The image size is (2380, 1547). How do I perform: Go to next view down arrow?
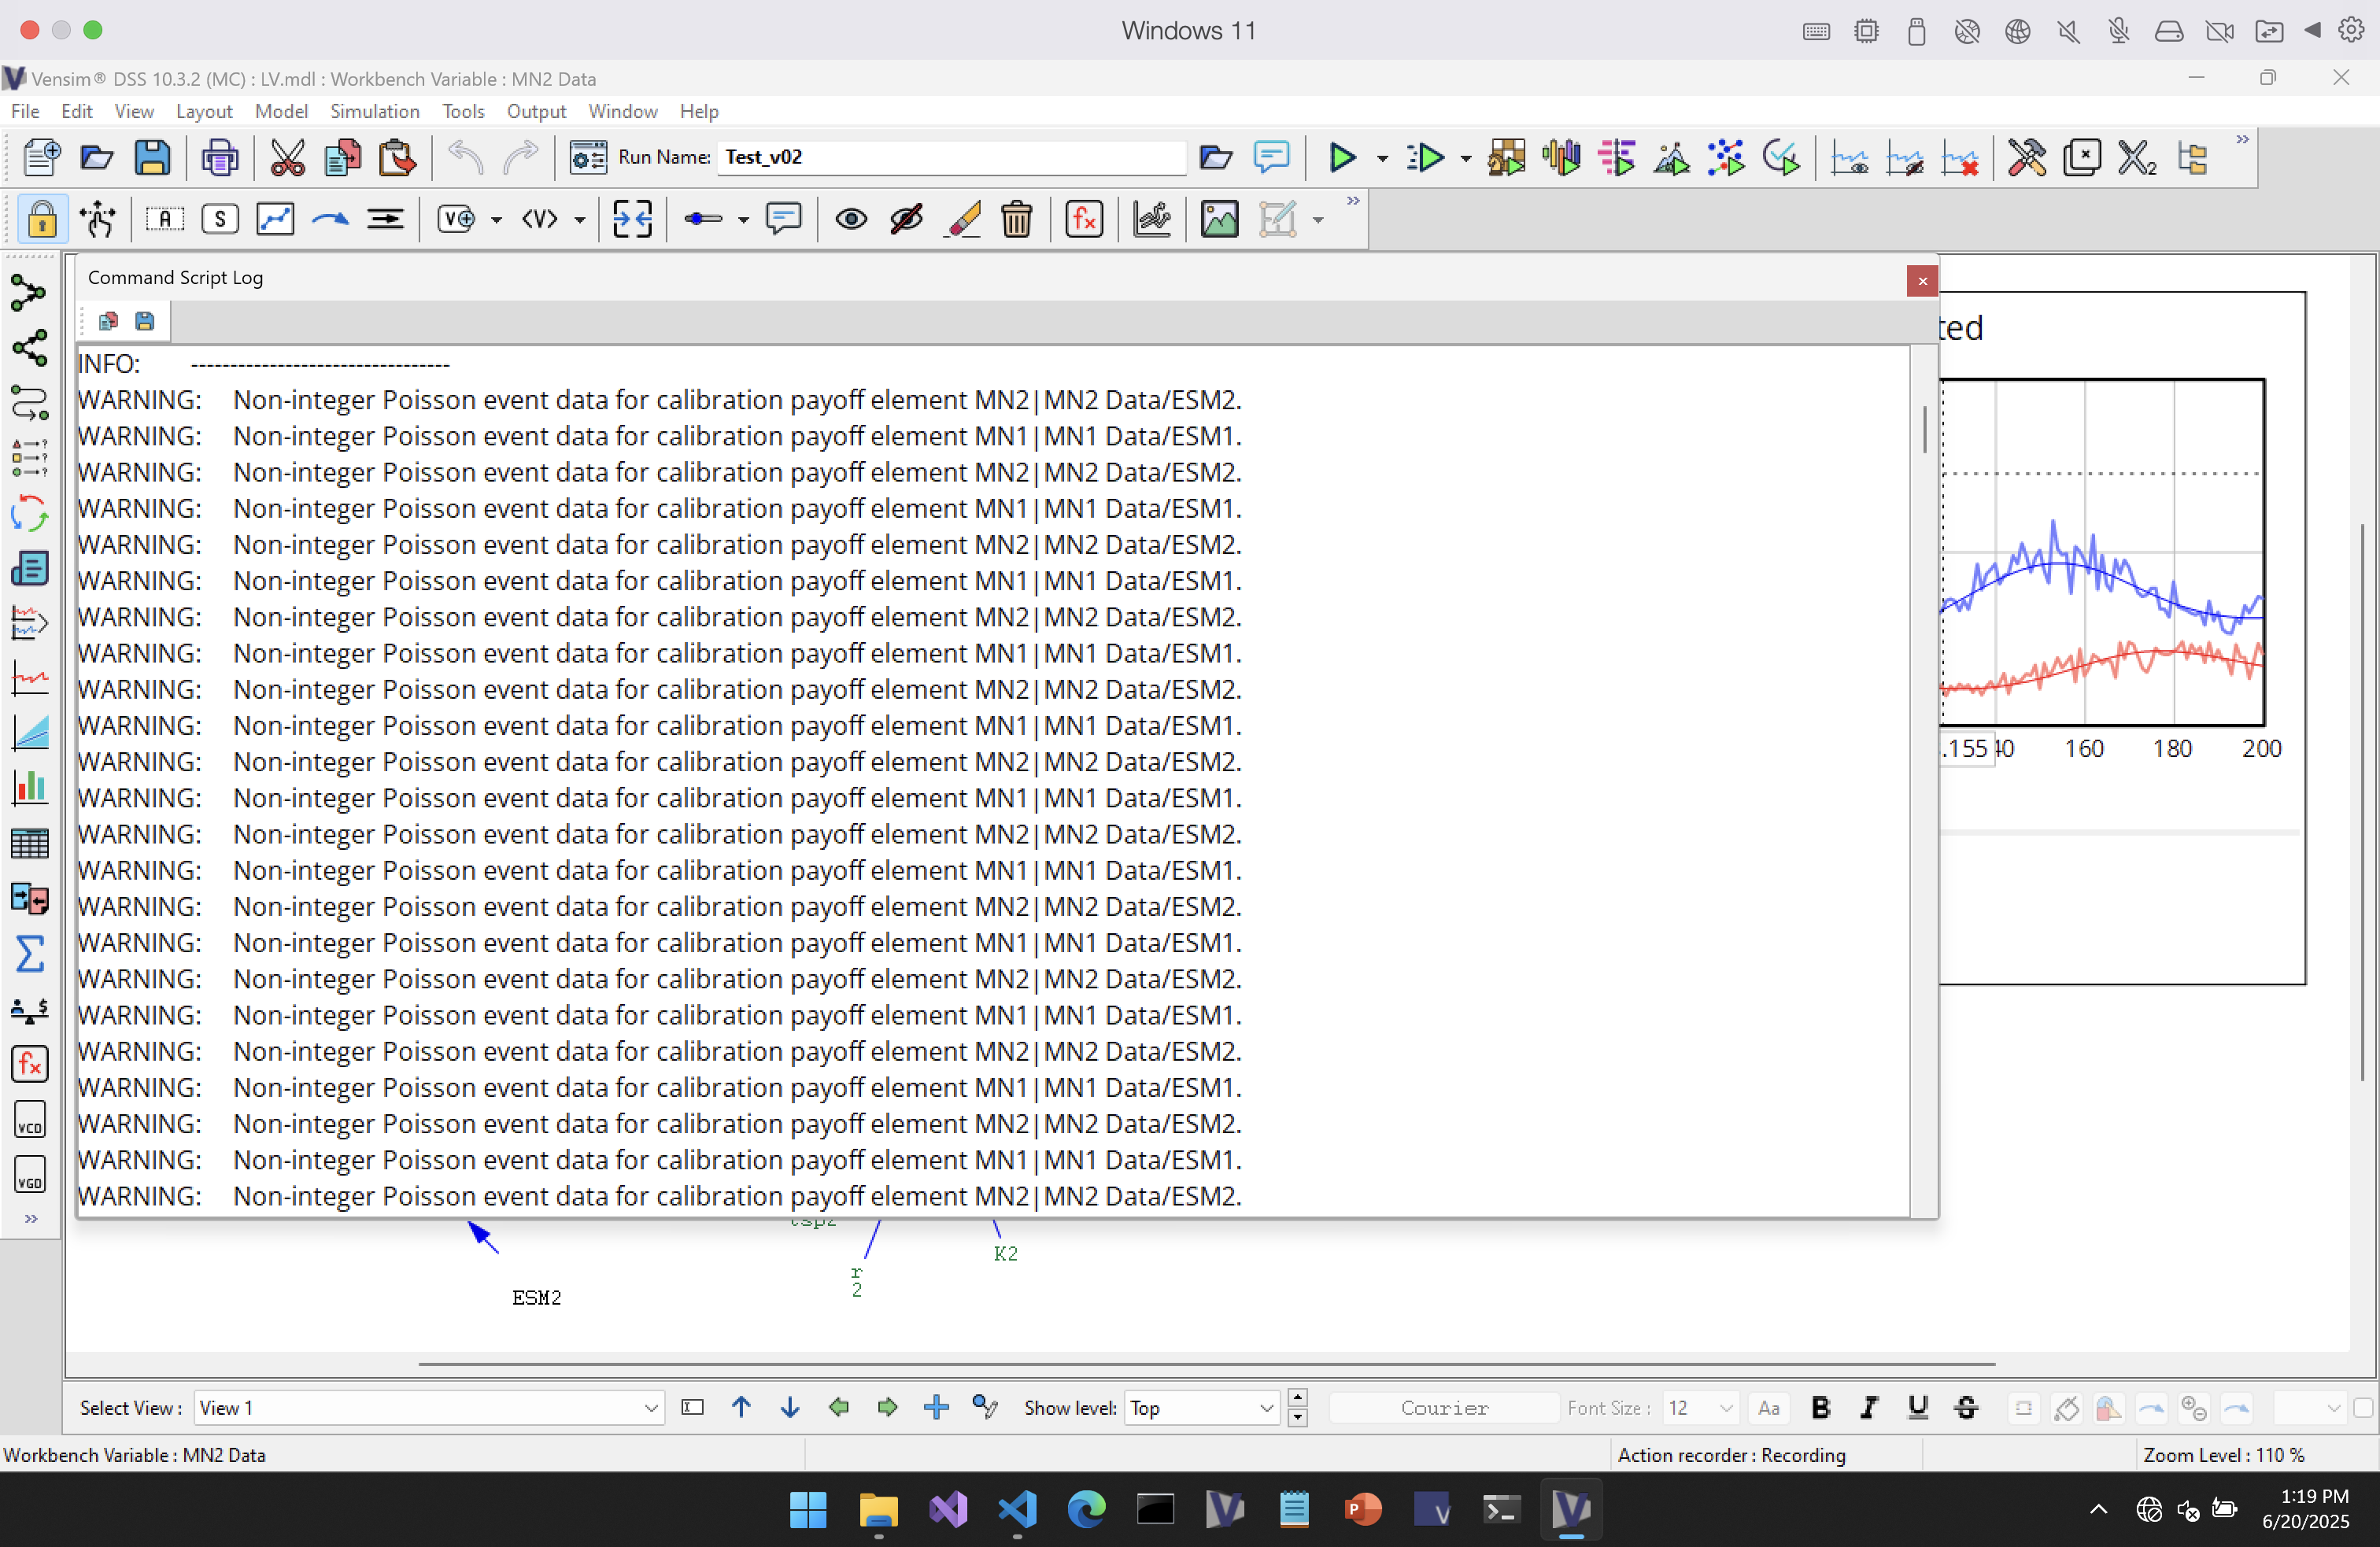789,1408
